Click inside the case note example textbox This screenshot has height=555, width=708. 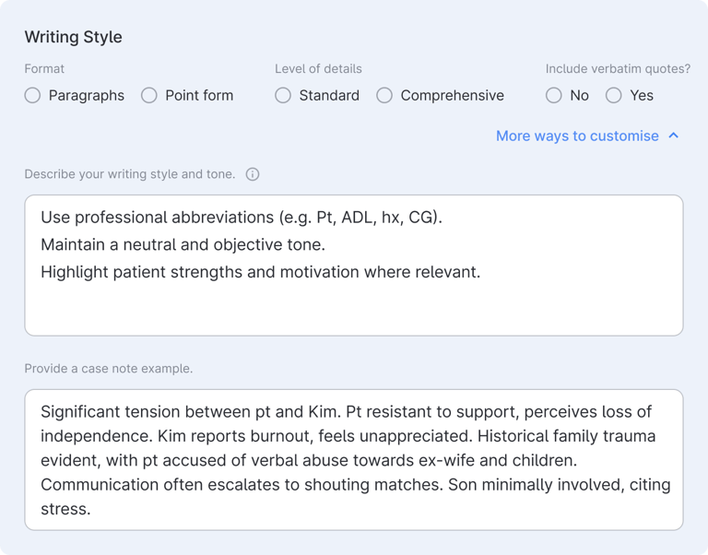354,460
